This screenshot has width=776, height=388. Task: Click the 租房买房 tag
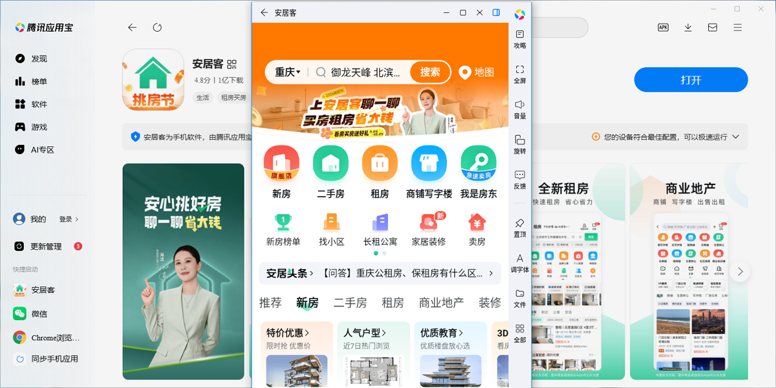[233, 98]
